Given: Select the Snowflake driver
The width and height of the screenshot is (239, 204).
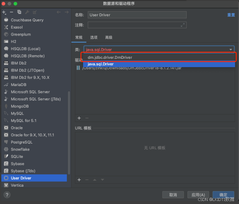Looking at the screenshot, I should 34,149.
